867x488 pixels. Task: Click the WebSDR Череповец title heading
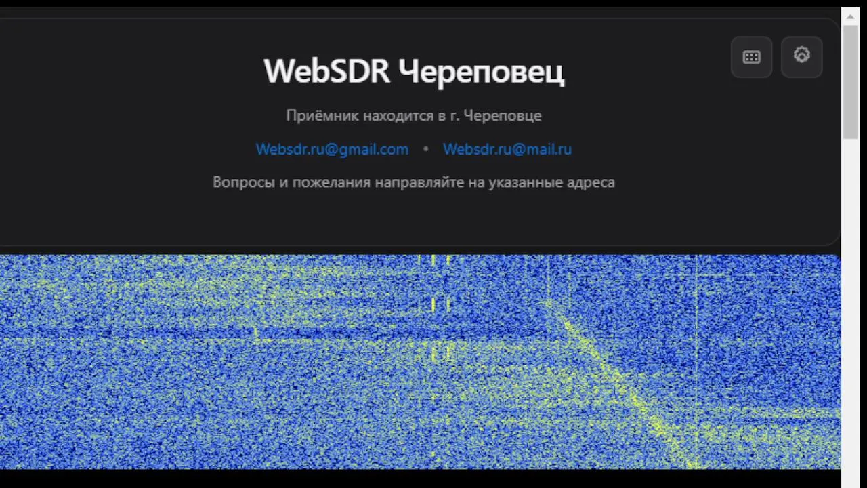coord(414,71)
